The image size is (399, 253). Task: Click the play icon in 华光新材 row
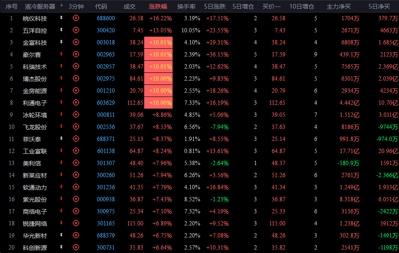coord(76,235)
